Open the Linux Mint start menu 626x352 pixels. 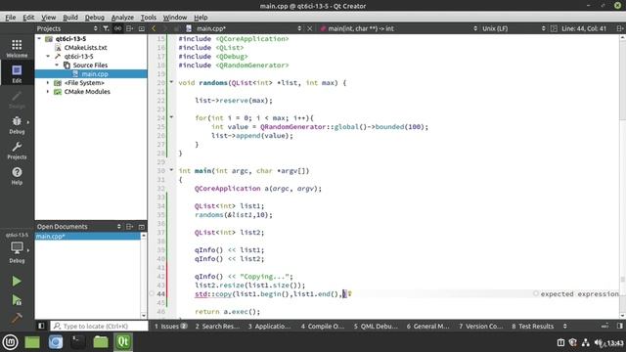(x=11, y=342)
